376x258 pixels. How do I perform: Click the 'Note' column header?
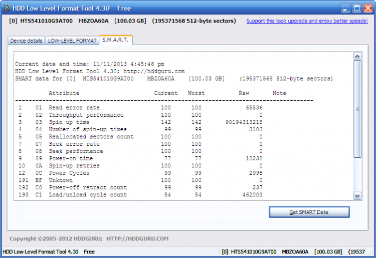point(279,93)
